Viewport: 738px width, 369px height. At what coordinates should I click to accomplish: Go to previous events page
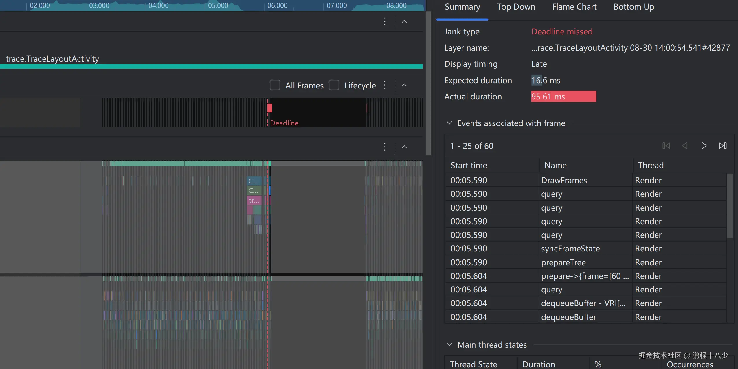click(685, 146)
